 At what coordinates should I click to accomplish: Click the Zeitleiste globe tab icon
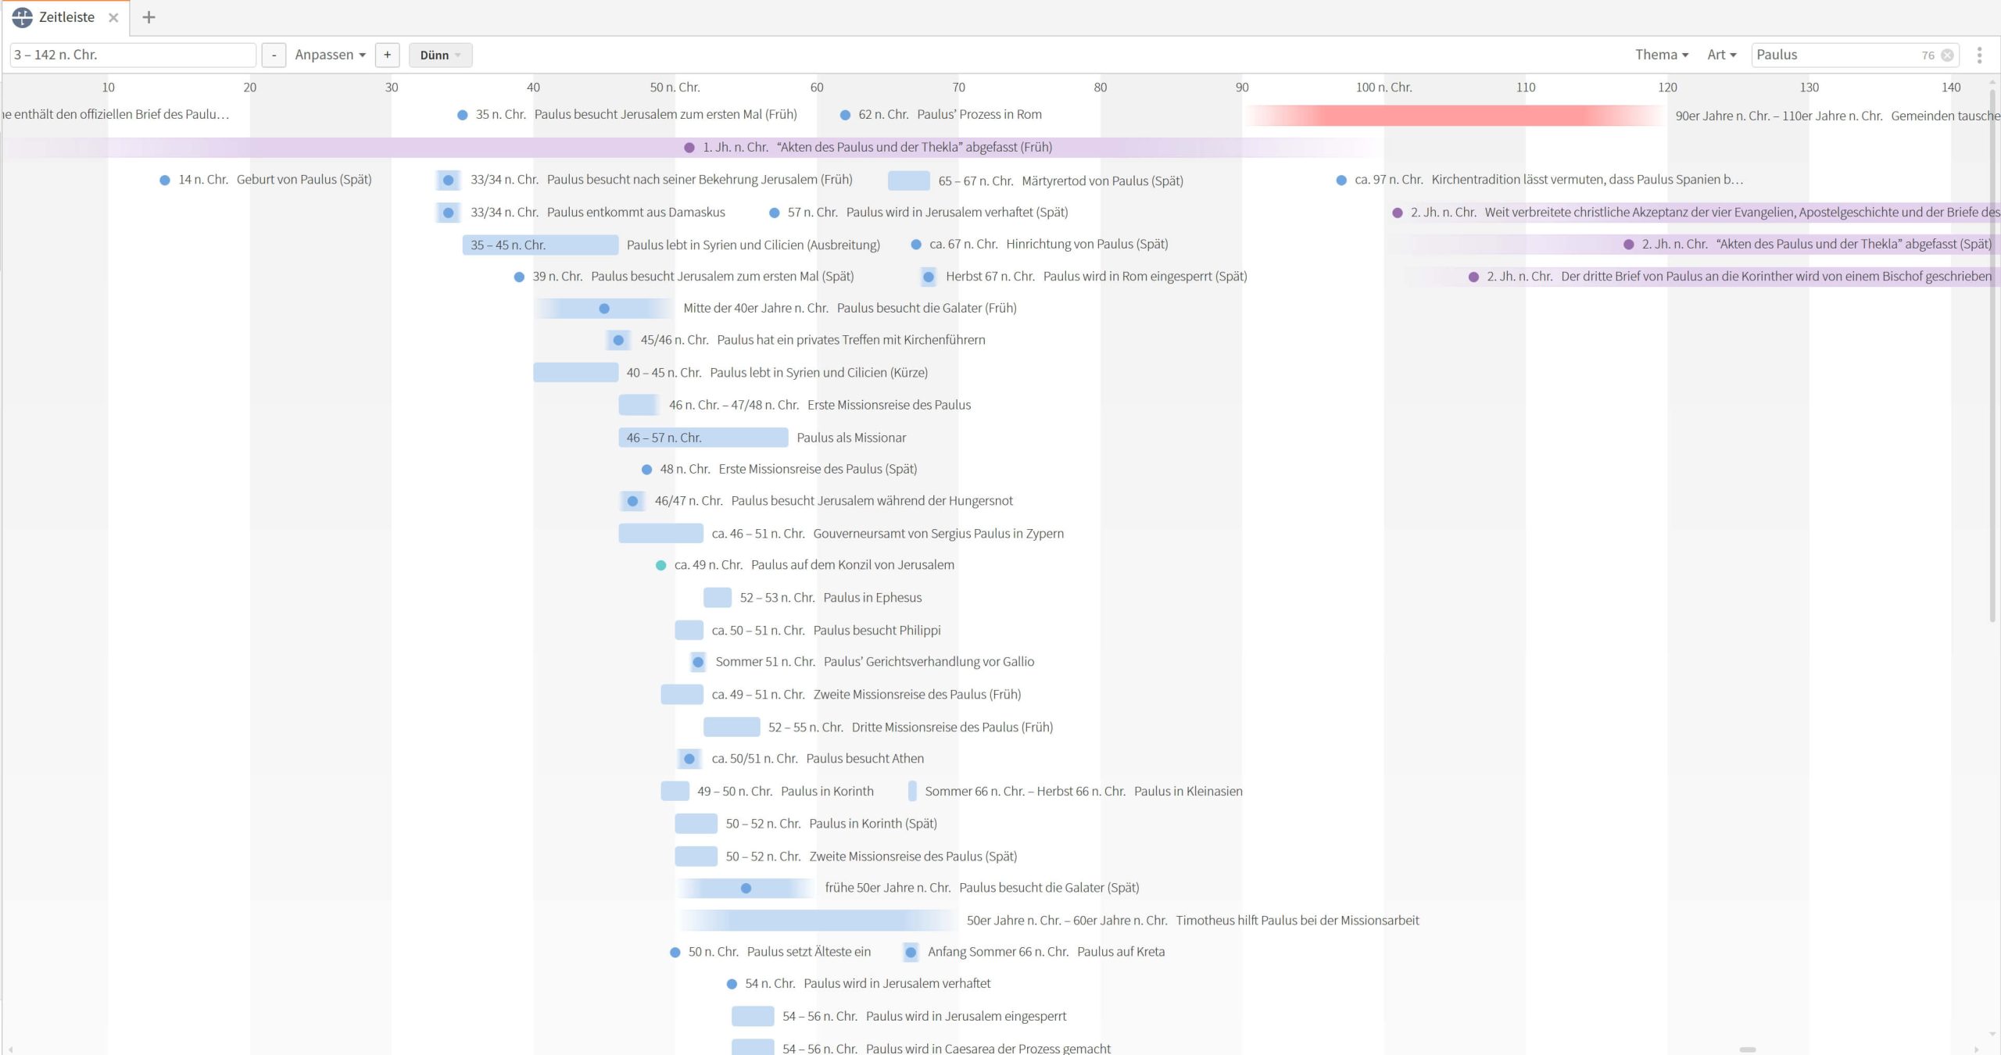tap(22, 17)
